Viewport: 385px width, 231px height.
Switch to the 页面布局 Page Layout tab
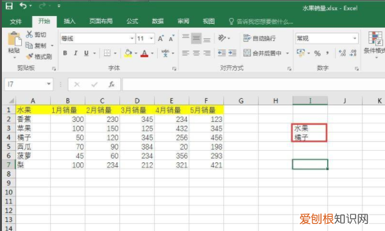pos(101,21)
